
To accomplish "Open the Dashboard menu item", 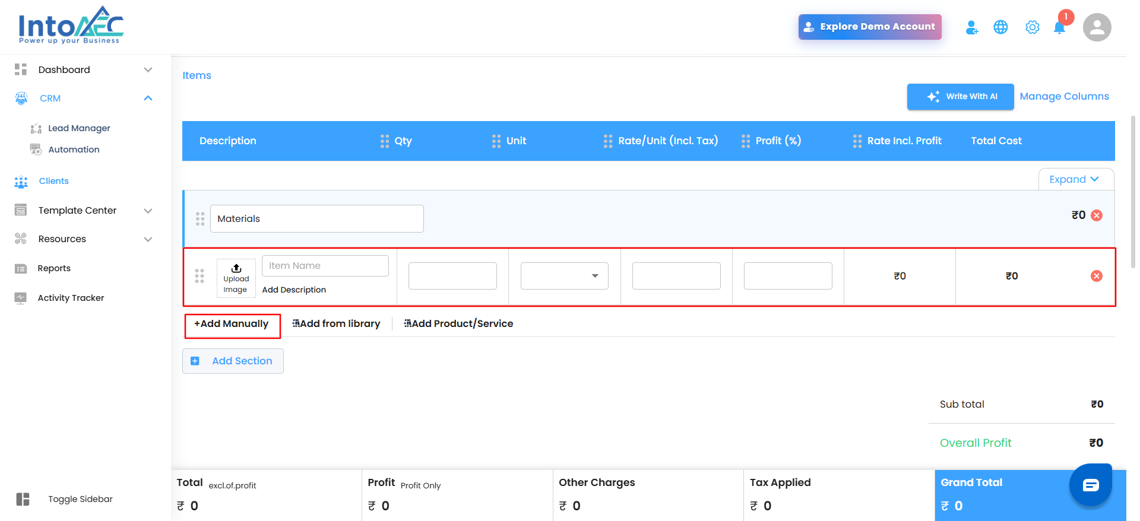I will pyautogui.click(x=64, y=69).
